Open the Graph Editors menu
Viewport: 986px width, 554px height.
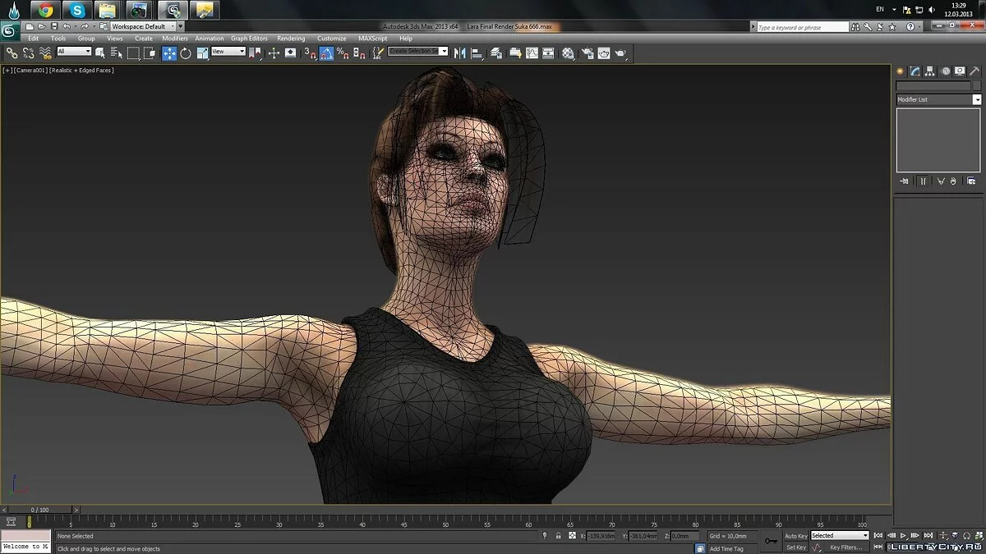[x=249, y=39]
